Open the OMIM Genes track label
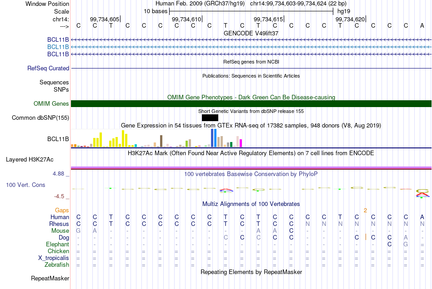The image size is (432, 289). 51,103
